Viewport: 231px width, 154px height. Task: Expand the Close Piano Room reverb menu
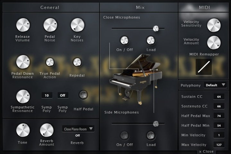coord(78,129)
